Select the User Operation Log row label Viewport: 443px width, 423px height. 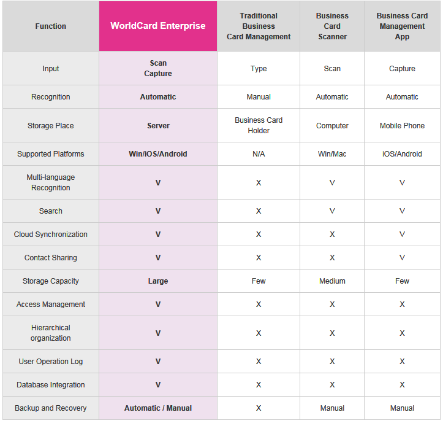point(51,362)
